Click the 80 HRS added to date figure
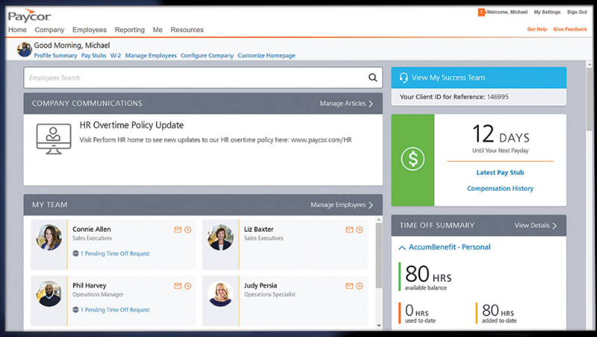The width and height of the screenshot is (597, 337). tap(498, 311)
